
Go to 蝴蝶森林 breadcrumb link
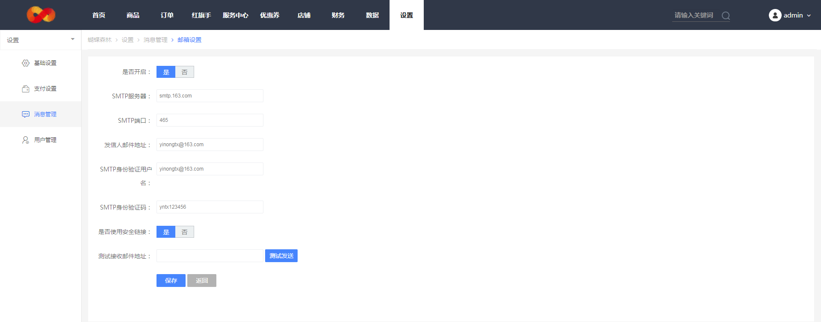[100, 40]
